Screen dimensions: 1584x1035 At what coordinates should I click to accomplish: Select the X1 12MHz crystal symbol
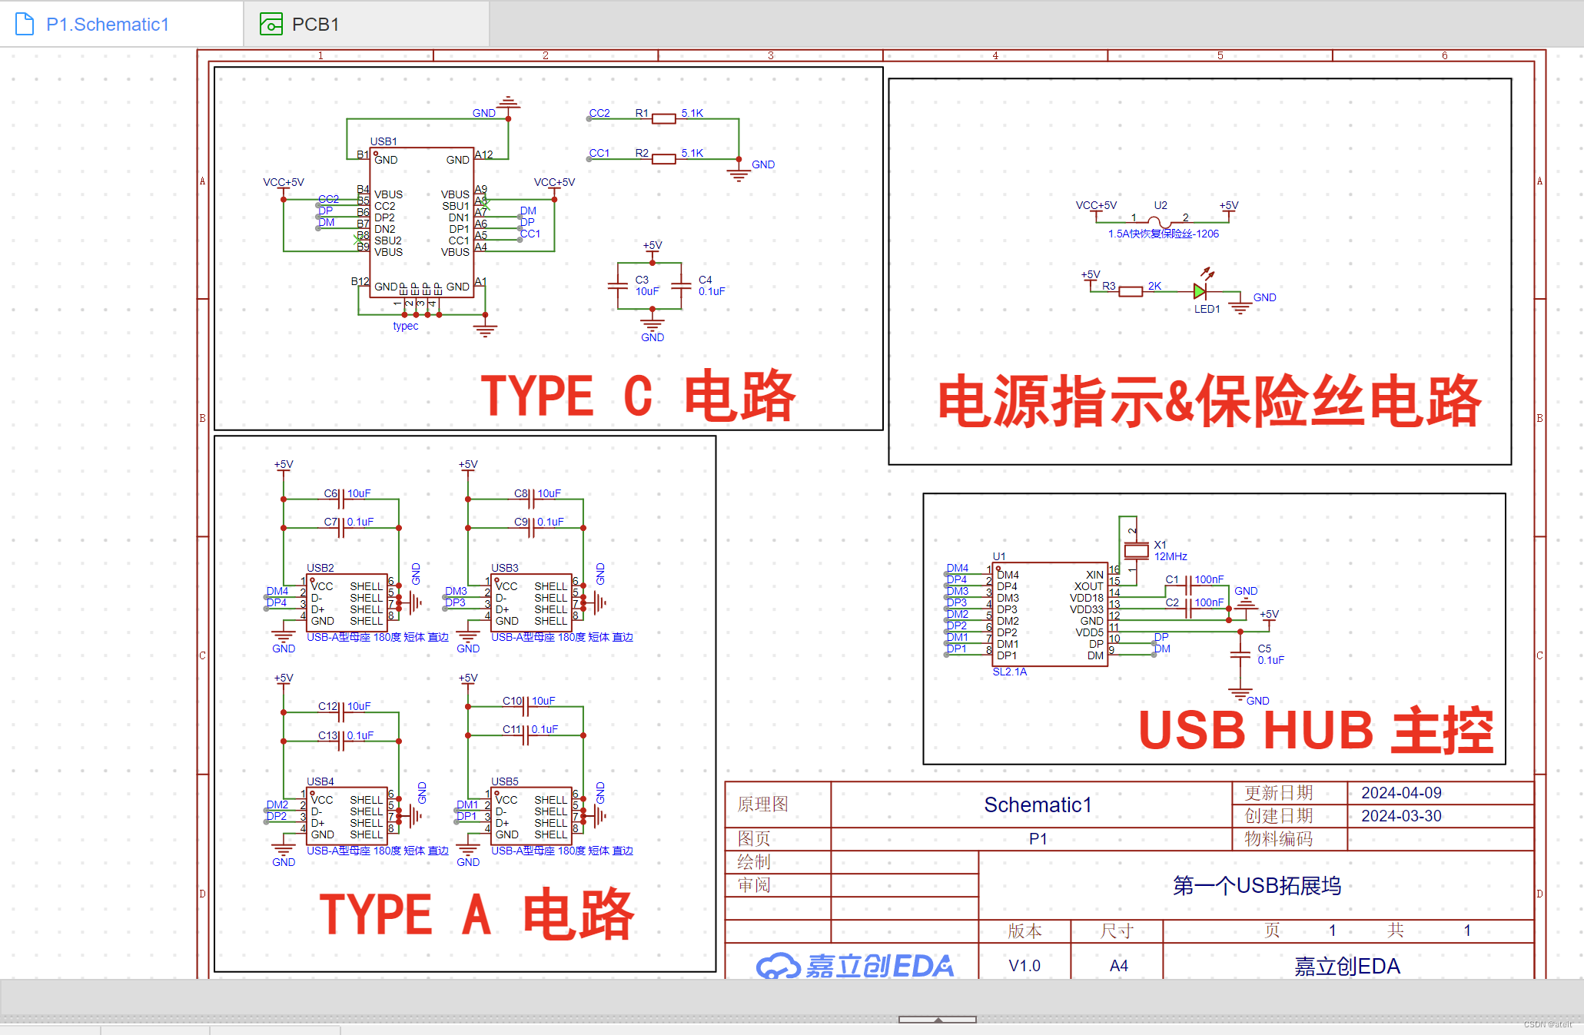pyautogui.click(x=1136, y=550)
